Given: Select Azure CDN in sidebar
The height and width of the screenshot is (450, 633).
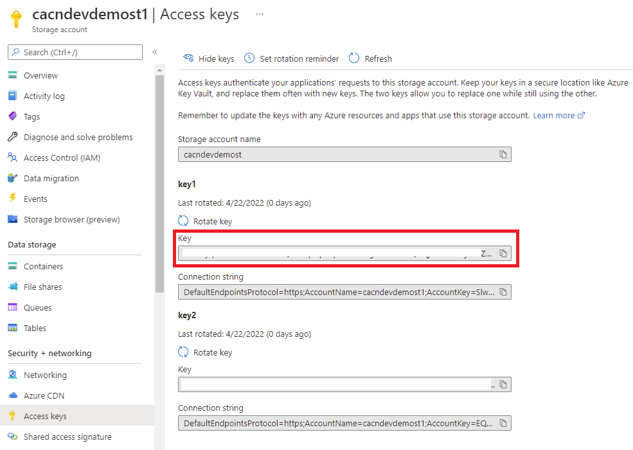Looking at the screenshot, I should tap(44, 395).
